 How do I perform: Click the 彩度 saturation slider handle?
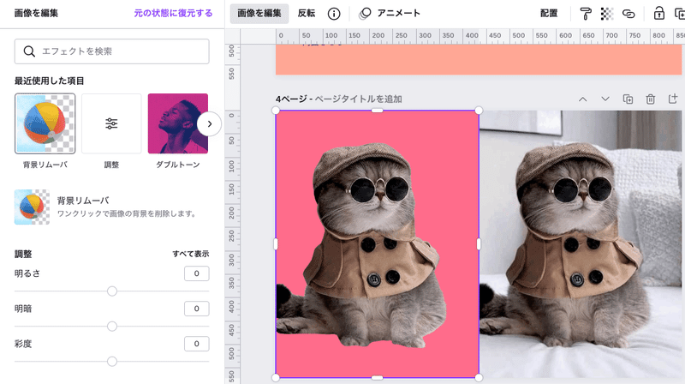pos(112,361)
